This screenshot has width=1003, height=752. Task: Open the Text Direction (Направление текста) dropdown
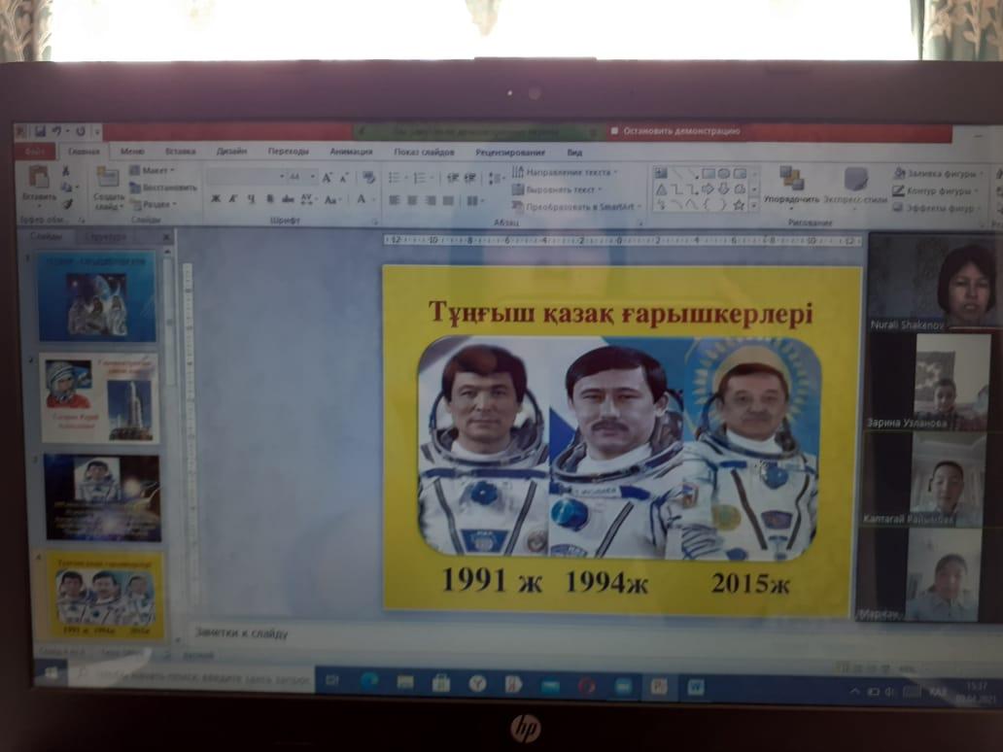point(564,172)
